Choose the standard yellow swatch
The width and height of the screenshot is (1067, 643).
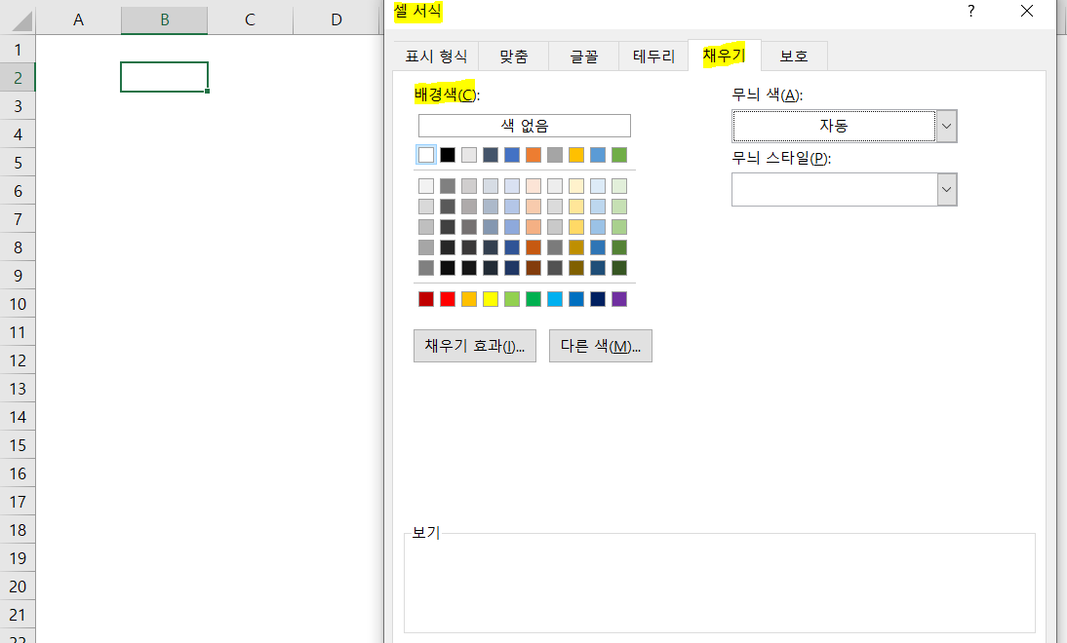click(x=491, y=299)
